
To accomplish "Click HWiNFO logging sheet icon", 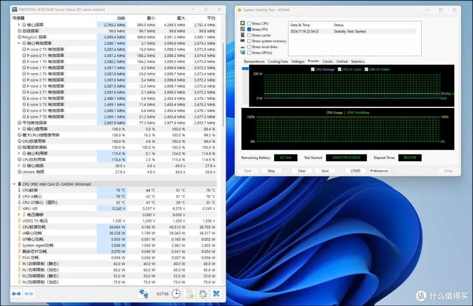I will 190,294.
